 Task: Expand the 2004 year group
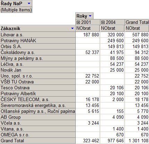[103, 22]
